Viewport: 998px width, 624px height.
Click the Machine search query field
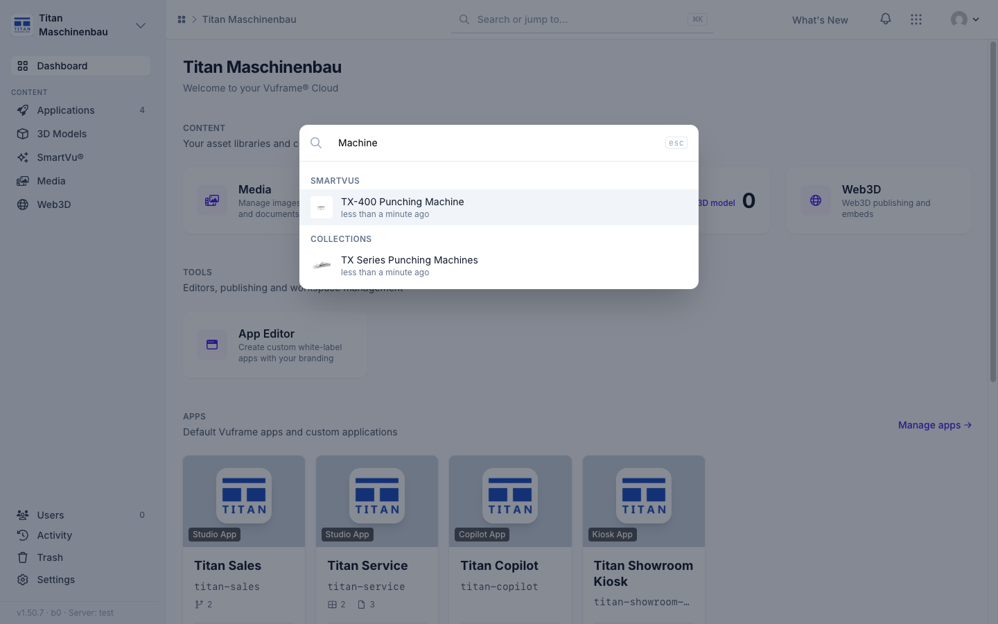(x=496, y=143)
